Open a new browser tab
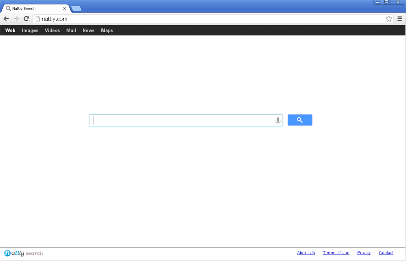The height and width of the screenshot is (261, 406). (76, 8)
